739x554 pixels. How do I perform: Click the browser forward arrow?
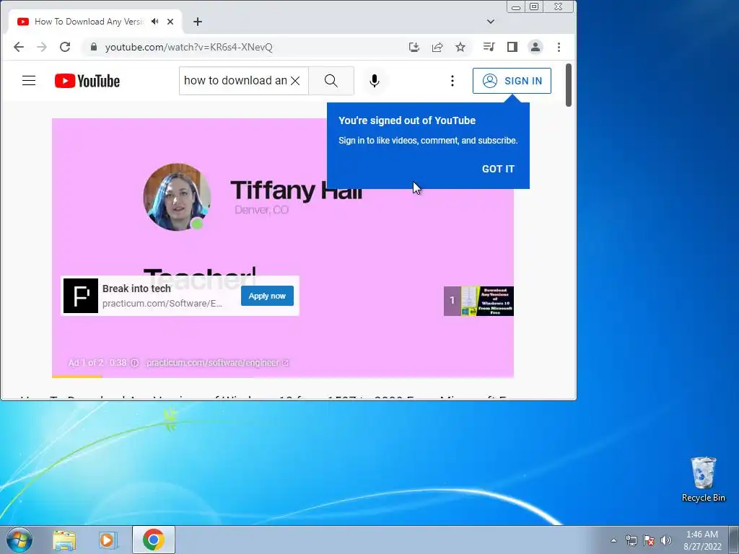tap(42, 47)
